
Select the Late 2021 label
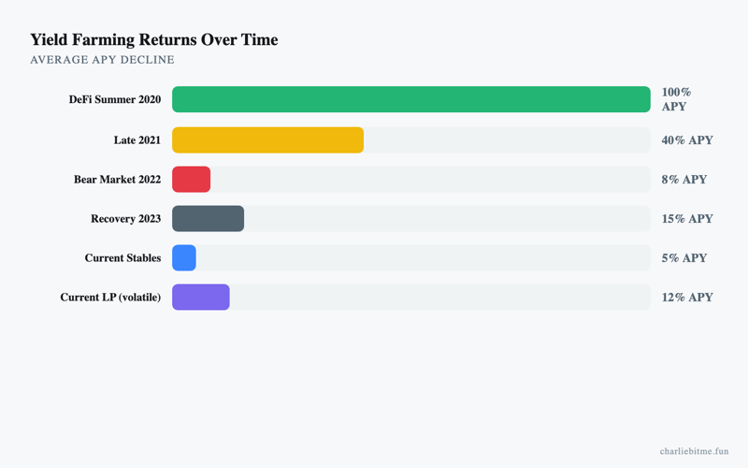(137, 139)
